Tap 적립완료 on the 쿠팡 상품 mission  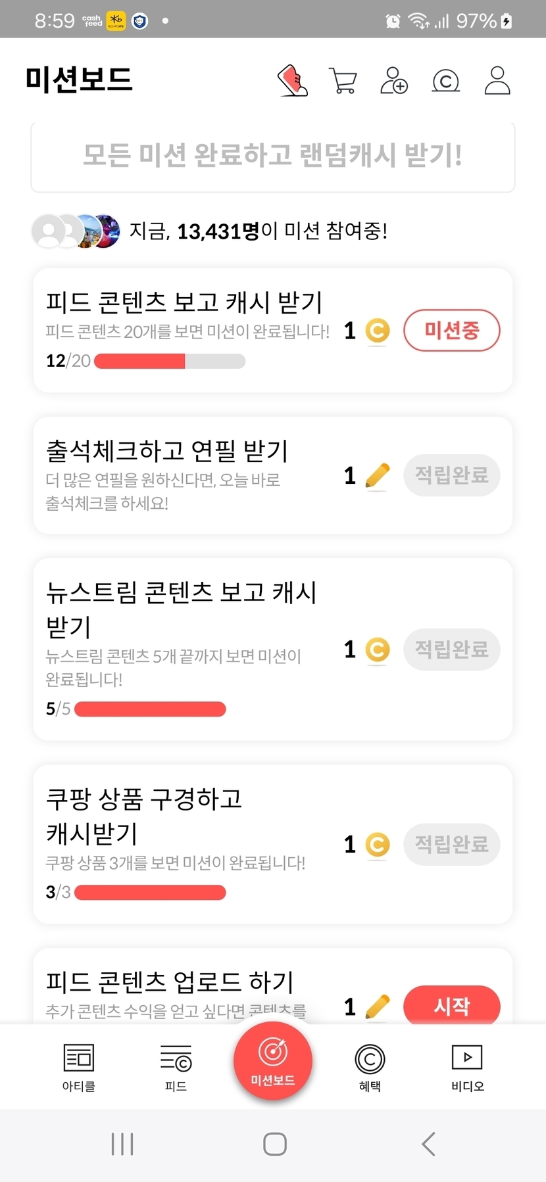pyautogui.click(x=451, y=844)
